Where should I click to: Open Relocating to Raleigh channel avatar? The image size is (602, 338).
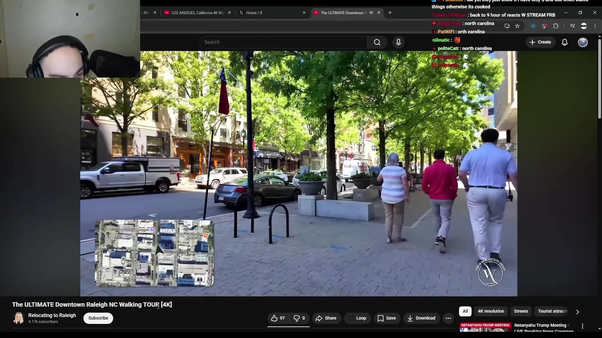[x=18, y=318]
